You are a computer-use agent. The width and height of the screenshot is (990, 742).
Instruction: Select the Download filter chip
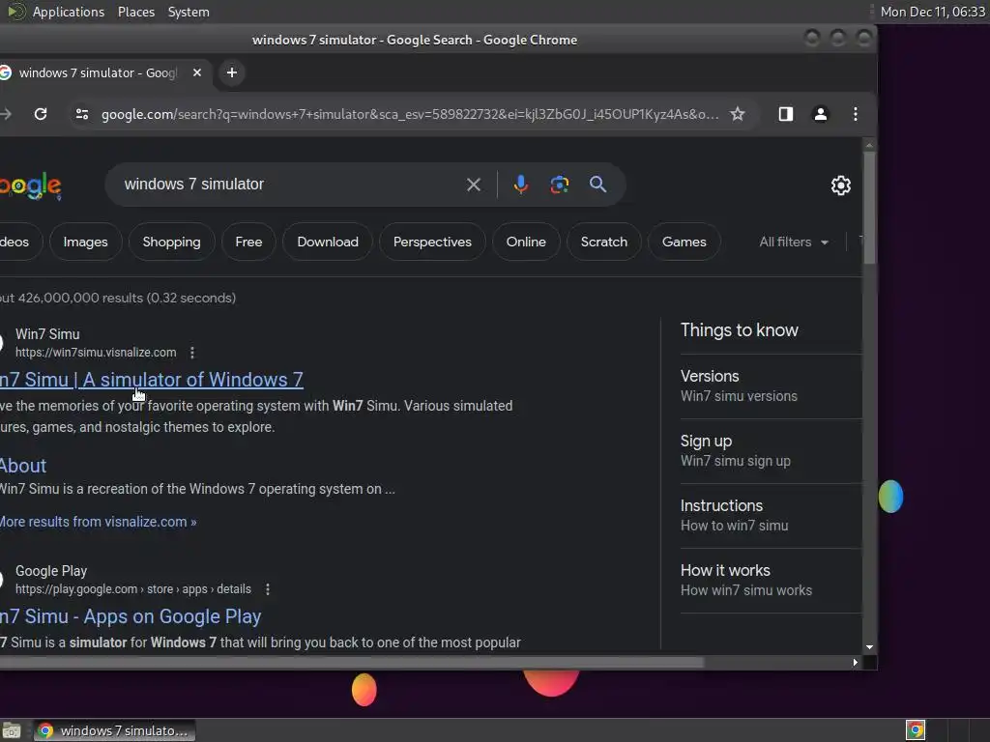coord(328,242)
